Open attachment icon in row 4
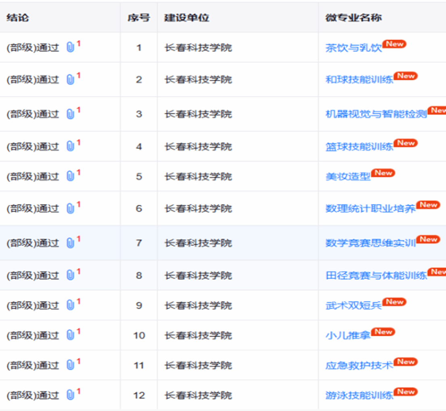 [70, 146]
